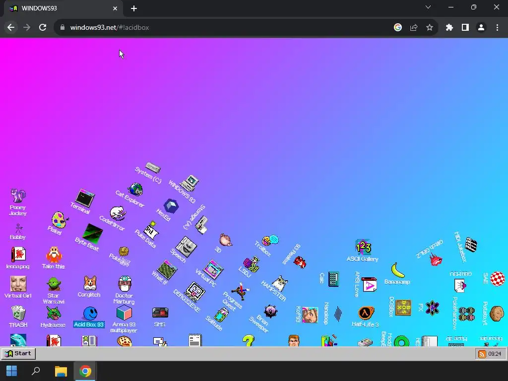Focus the windows93.net address bar
This screenshot has width=508, height=381.
pyautogui.click(x=224, y=28)
